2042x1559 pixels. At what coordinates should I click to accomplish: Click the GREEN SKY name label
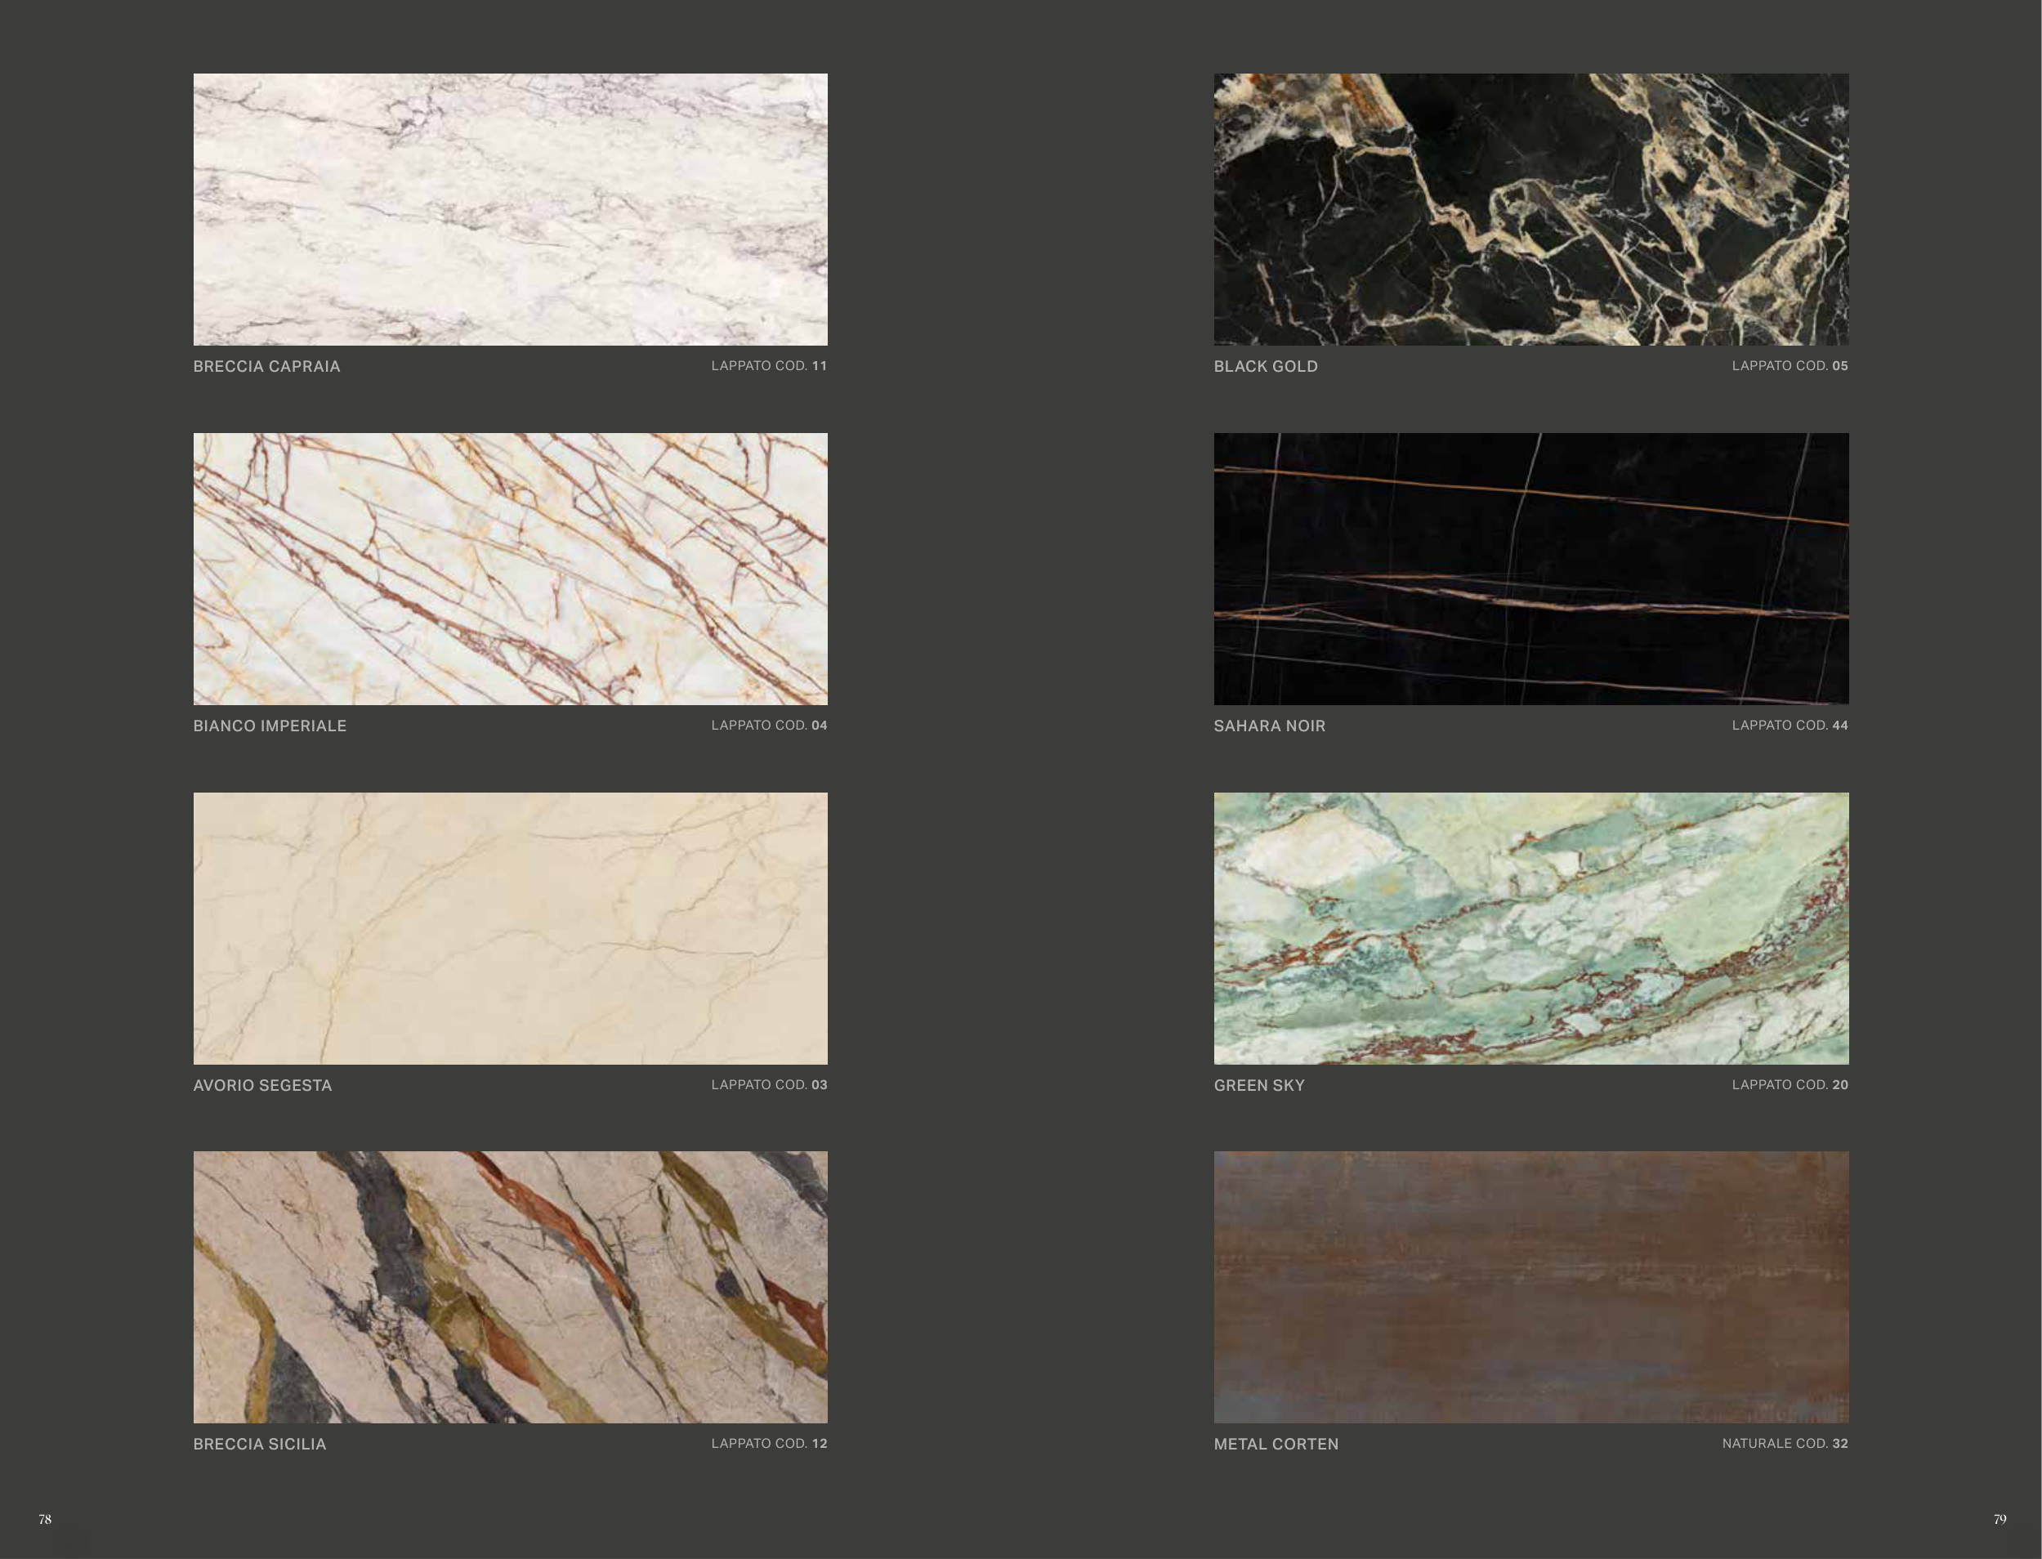pos(1259,1085)
